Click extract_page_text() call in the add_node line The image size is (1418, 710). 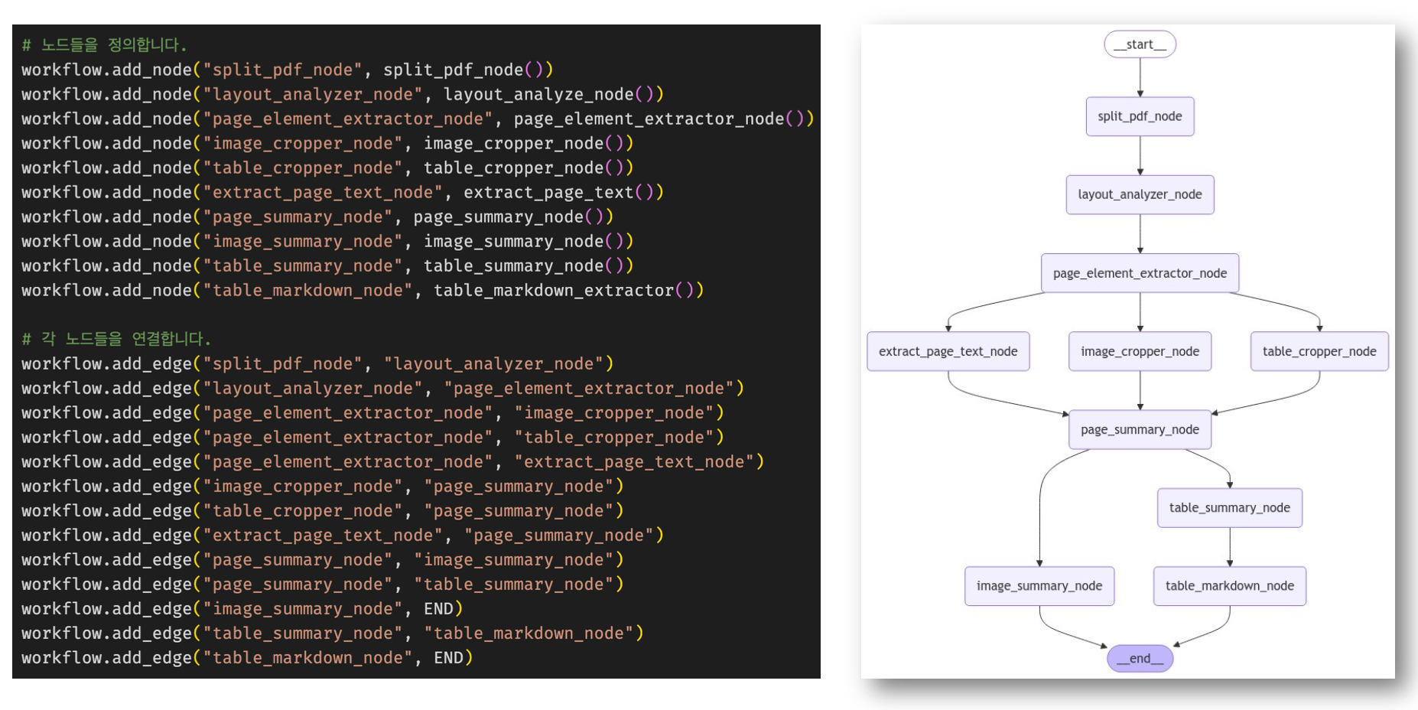(x=563, y=192)
